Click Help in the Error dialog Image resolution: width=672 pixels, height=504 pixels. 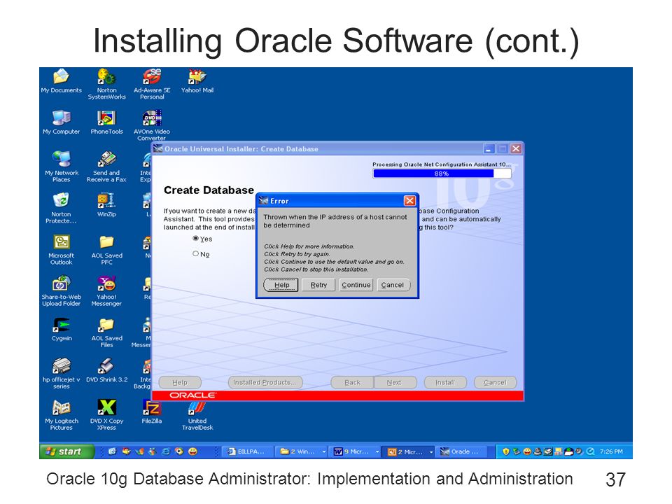coord(281,285)
